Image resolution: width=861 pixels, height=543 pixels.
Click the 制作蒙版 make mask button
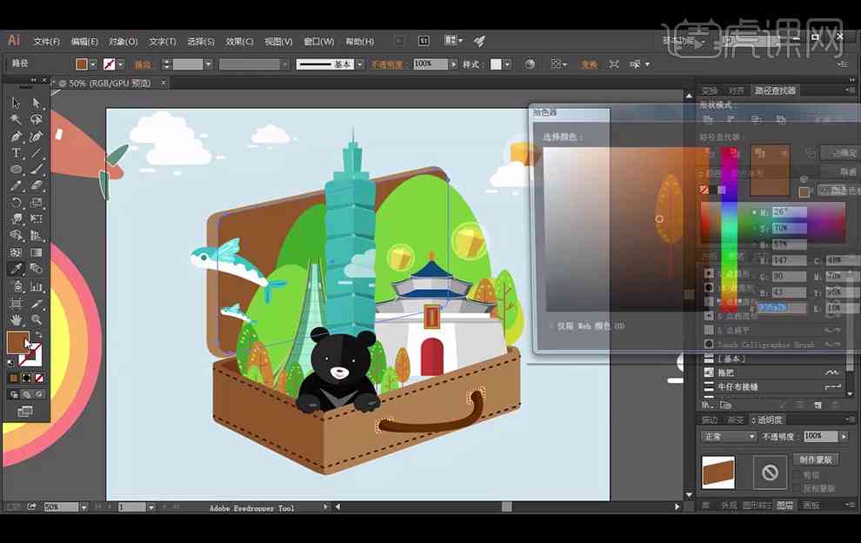tap(816, 459)
